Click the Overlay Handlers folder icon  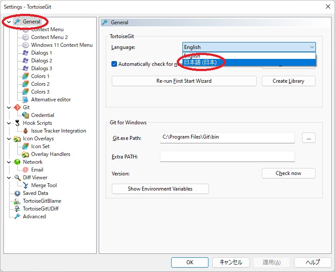(26, 154)
